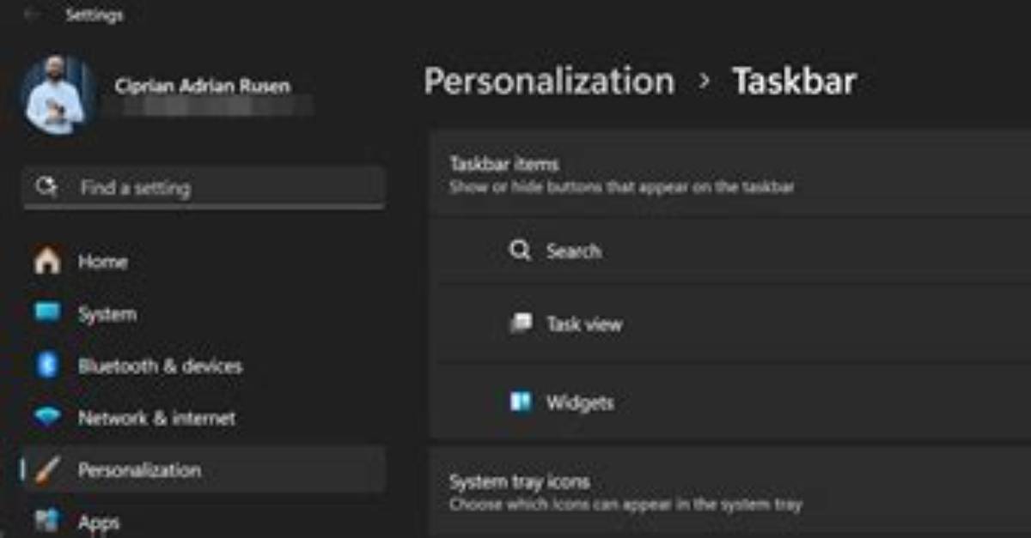Click the back arrow in Settings title bar

click(x=32, y=15)
